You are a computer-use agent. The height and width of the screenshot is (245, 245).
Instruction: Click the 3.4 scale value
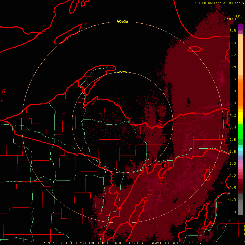pyautogui.click(x=233, y=127)
